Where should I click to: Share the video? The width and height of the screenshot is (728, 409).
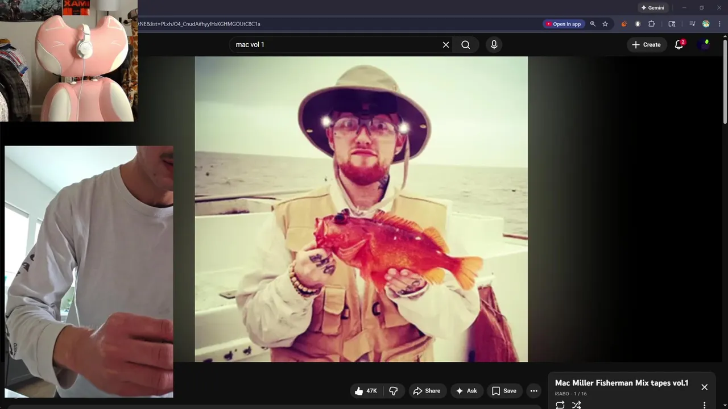[x=427, y=391]
